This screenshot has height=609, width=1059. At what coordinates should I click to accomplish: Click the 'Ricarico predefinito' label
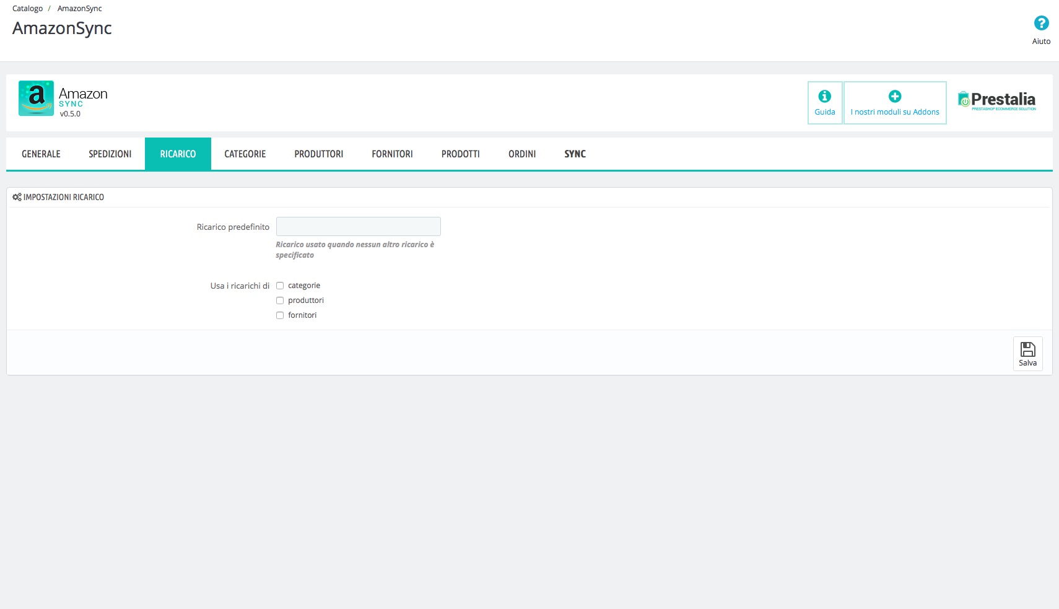point(233,227)
